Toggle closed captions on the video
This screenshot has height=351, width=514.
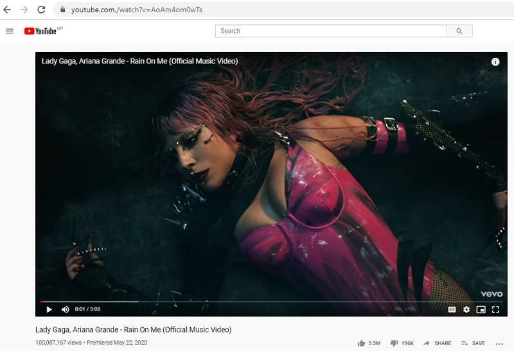pyautogui.click(x=452, y=309)
